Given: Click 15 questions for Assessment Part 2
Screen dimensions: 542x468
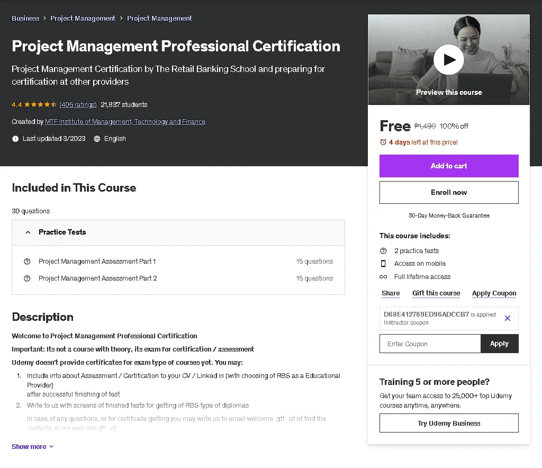Looking at the screenshot, I should click(x=314, y=278).
